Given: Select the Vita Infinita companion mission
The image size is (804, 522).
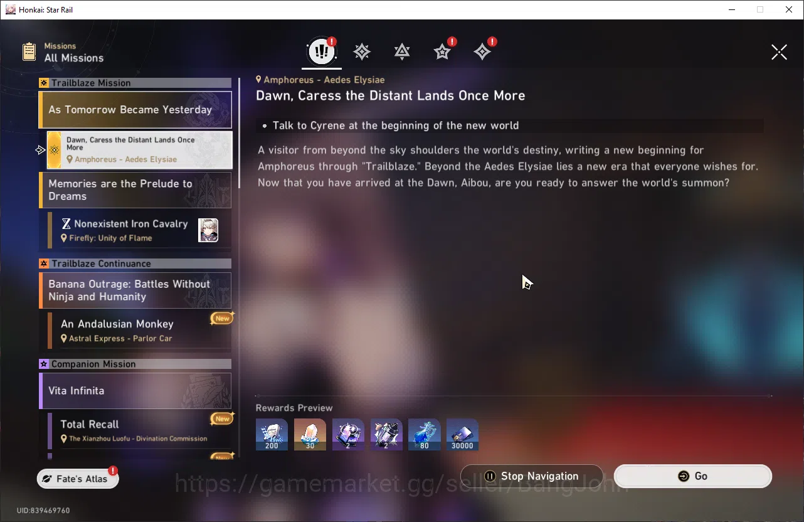Looking at the screenshot, I should pyautogui.click(x=135, y=390).
